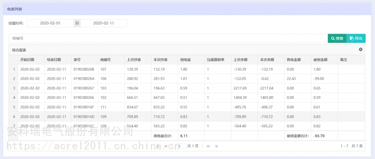
Task: Open end date picker 2020-02-11
Action: click(x=103, y=23)
